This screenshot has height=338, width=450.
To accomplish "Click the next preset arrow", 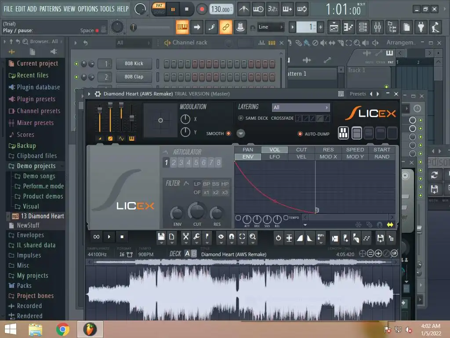I will point(377,94).
